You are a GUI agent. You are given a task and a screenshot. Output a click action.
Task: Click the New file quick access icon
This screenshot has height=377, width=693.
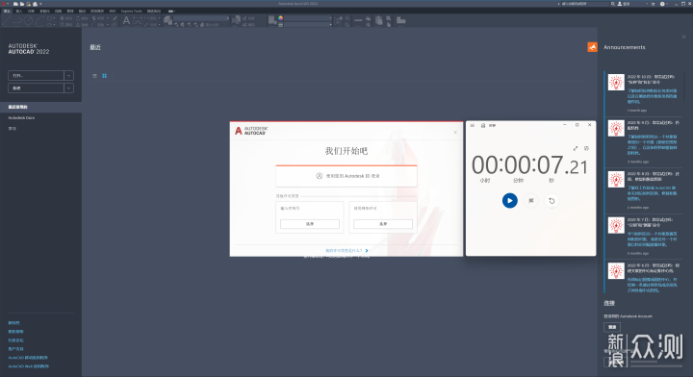coord(15,4)
